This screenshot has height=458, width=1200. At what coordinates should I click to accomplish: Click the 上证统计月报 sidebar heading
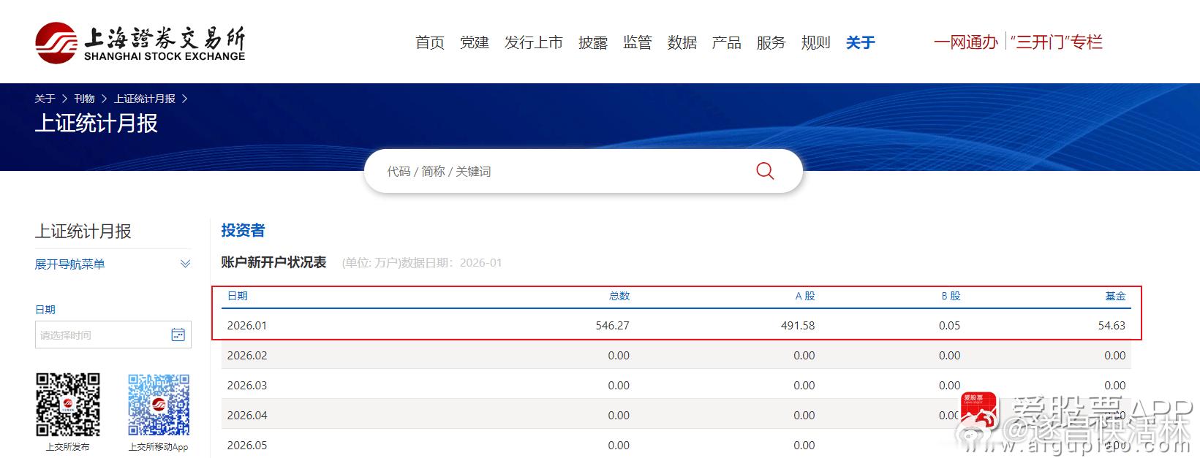point(83,231)
